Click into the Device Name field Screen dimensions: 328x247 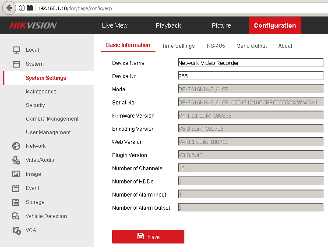tap(250, 63)
